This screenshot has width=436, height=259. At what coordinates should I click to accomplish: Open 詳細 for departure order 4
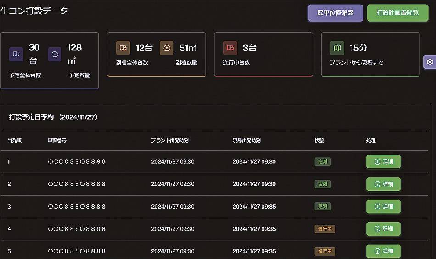[x=383, y=229]
